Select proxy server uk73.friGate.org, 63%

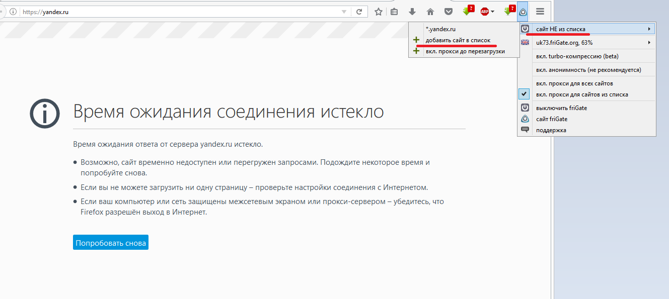point(587,43)
